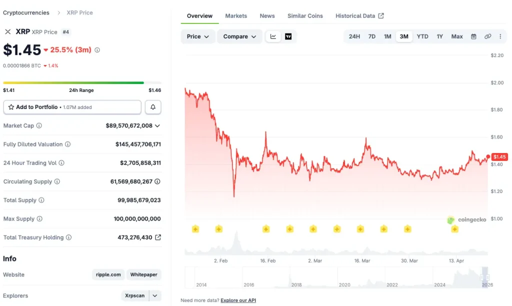Screen dimensions: 512x306
Task: Click the star in Add to Portfolio
Action: click(11, 107)
